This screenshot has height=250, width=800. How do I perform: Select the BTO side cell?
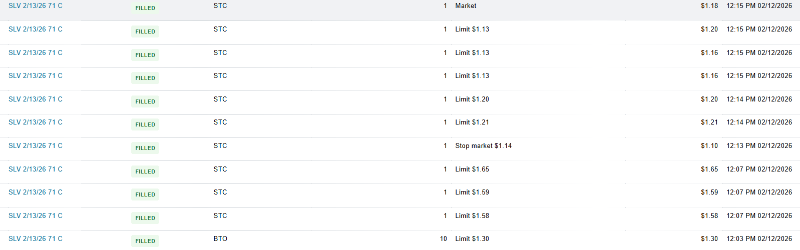click(220, 239)
